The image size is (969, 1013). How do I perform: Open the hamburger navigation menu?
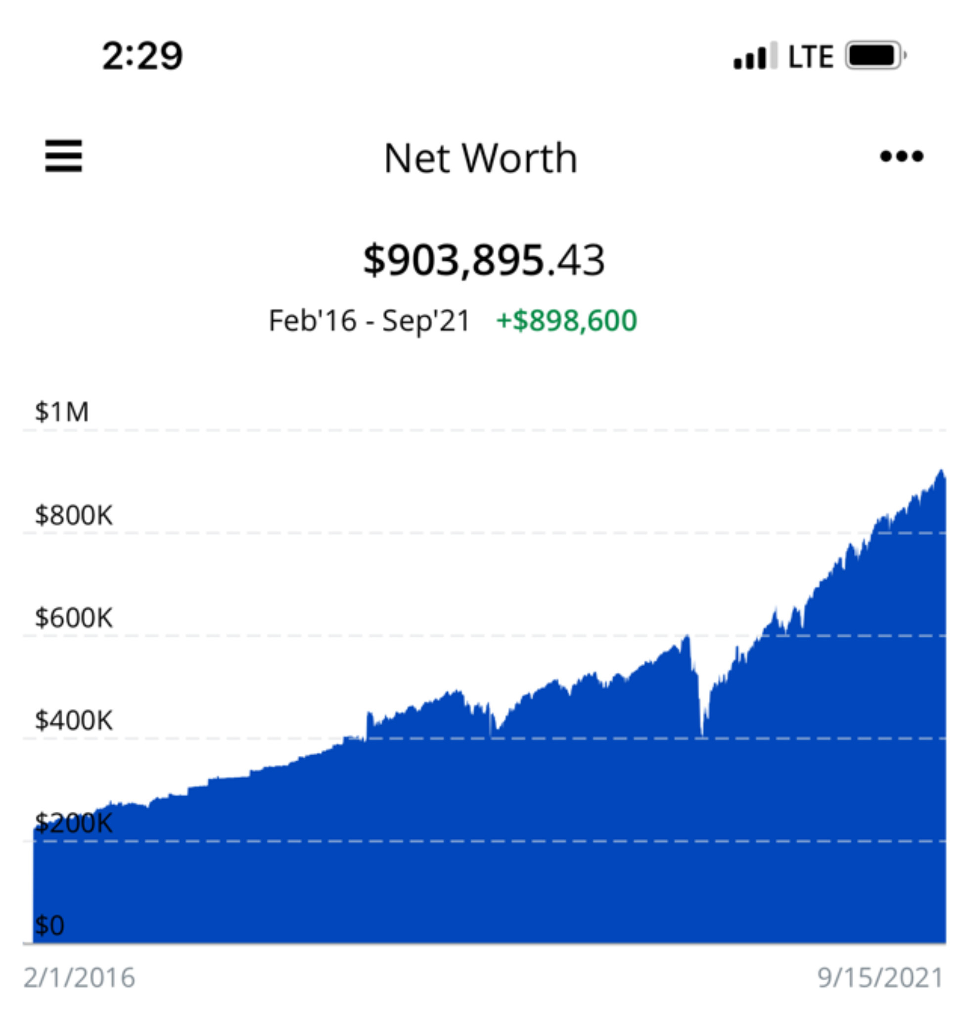point(63,155)
